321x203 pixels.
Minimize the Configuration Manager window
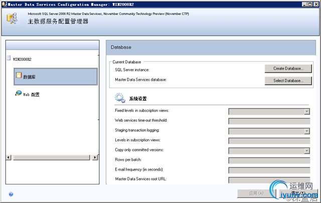pyautogui.click(x=304, y=5)
